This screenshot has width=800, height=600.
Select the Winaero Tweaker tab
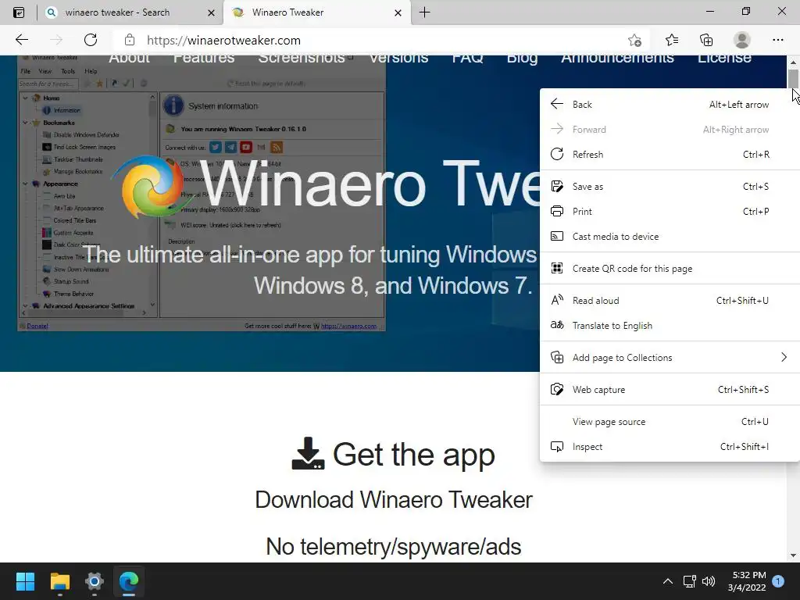pos(316,12)
